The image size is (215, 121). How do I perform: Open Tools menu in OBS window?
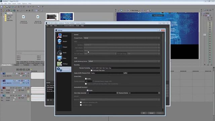pos(78,26)
